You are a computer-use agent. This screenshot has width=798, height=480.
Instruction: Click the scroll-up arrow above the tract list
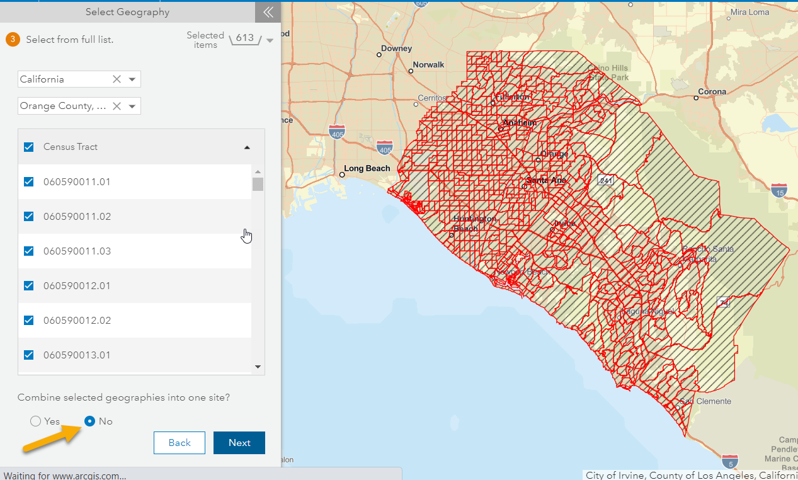(258, 170)
